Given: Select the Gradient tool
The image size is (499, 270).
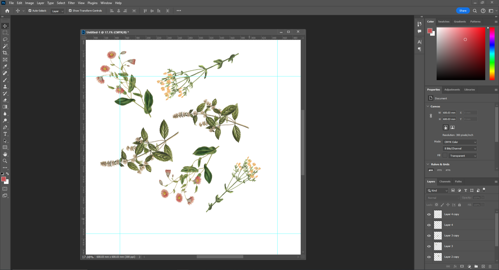Looking at the screenshot, I should click(5, 107).
